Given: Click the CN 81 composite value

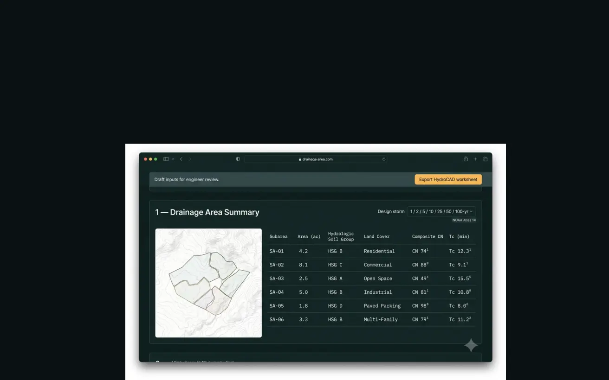Looking at the screenshot, I should coord(420,291).
